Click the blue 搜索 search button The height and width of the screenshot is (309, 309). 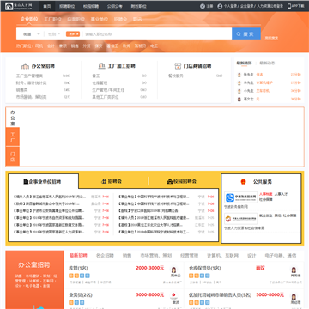pos(246,34)
